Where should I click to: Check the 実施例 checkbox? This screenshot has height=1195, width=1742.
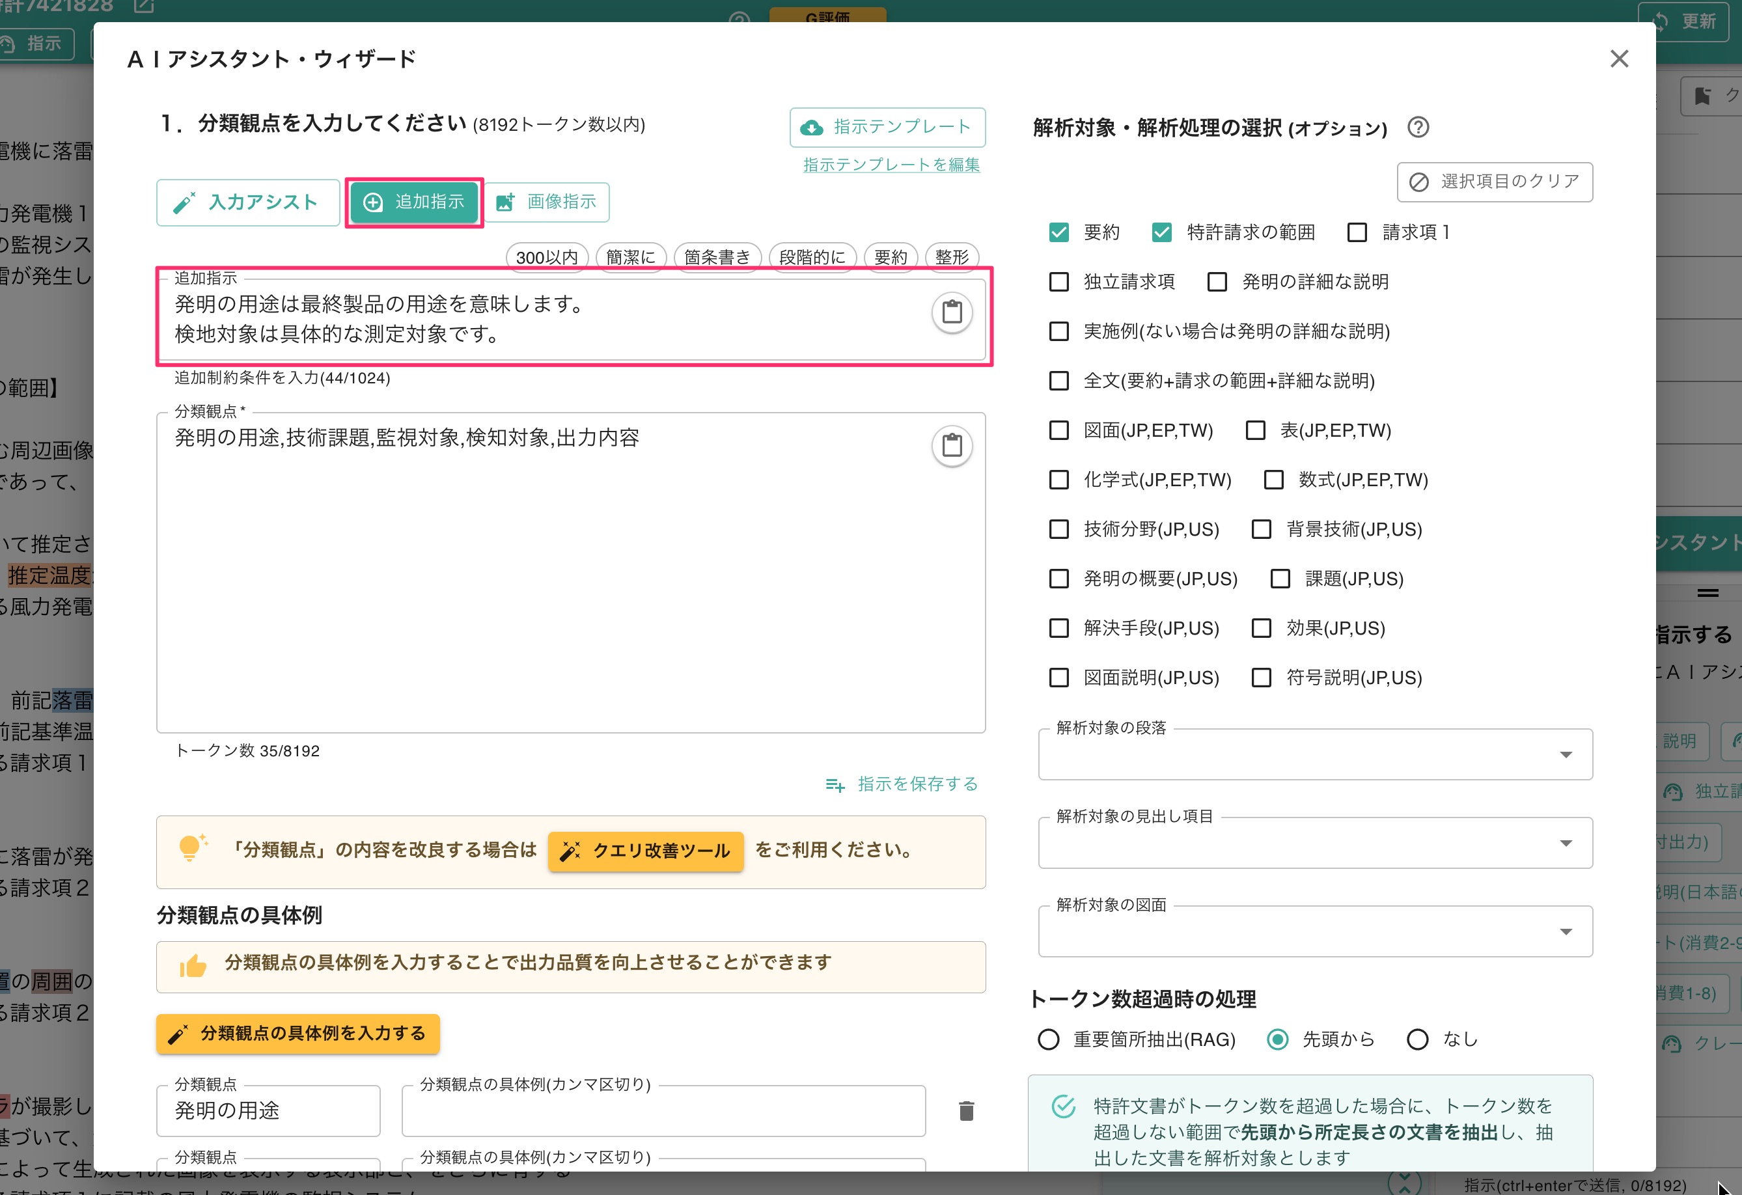point(1058,331)
